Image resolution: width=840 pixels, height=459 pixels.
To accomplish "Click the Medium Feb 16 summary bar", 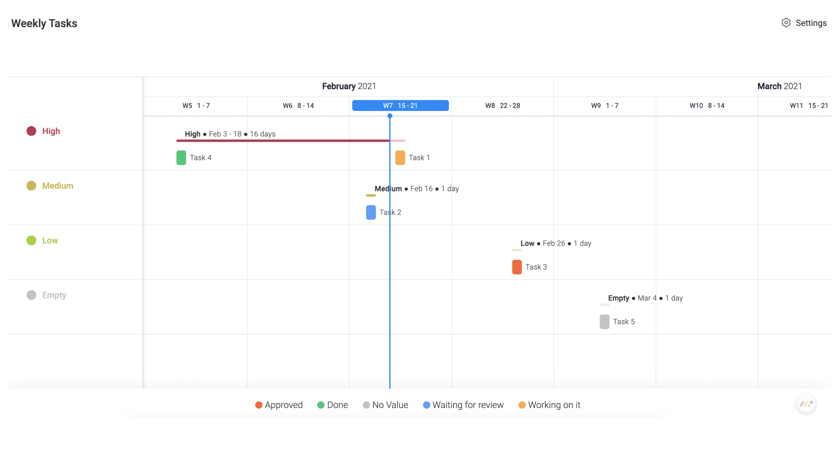I will click(371, 195).
